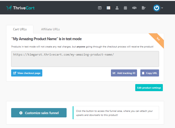Expand the account dropdown chevron
This screenshot has width=175, height=128.
click(162, 8)
